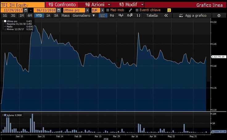Click the Agg a grafico chart icon
Viewport: 227px width, 140px height.
pyautogui.click(x=181, y=15)
